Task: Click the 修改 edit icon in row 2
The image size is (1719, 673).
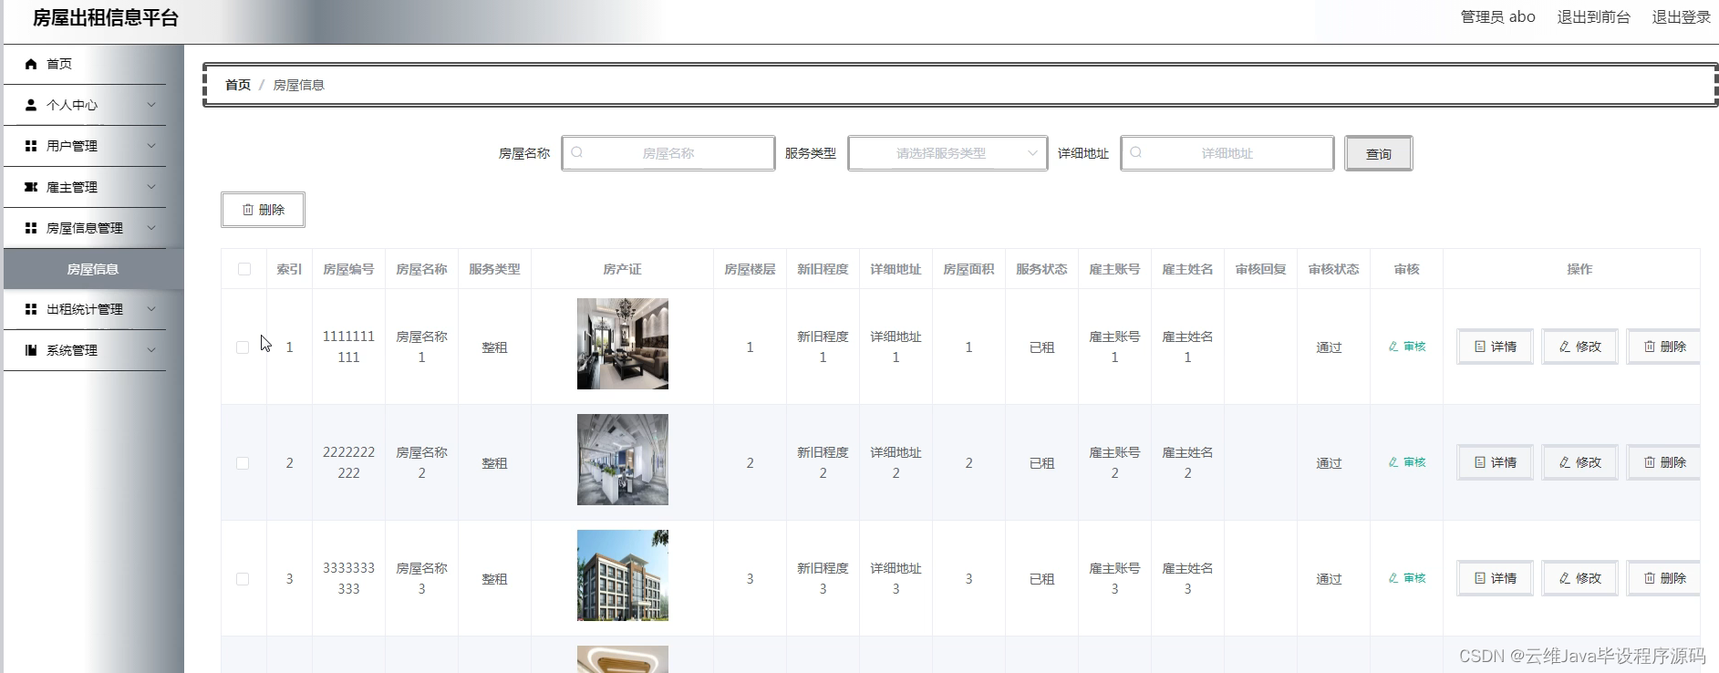Action: click(1565, 462)
